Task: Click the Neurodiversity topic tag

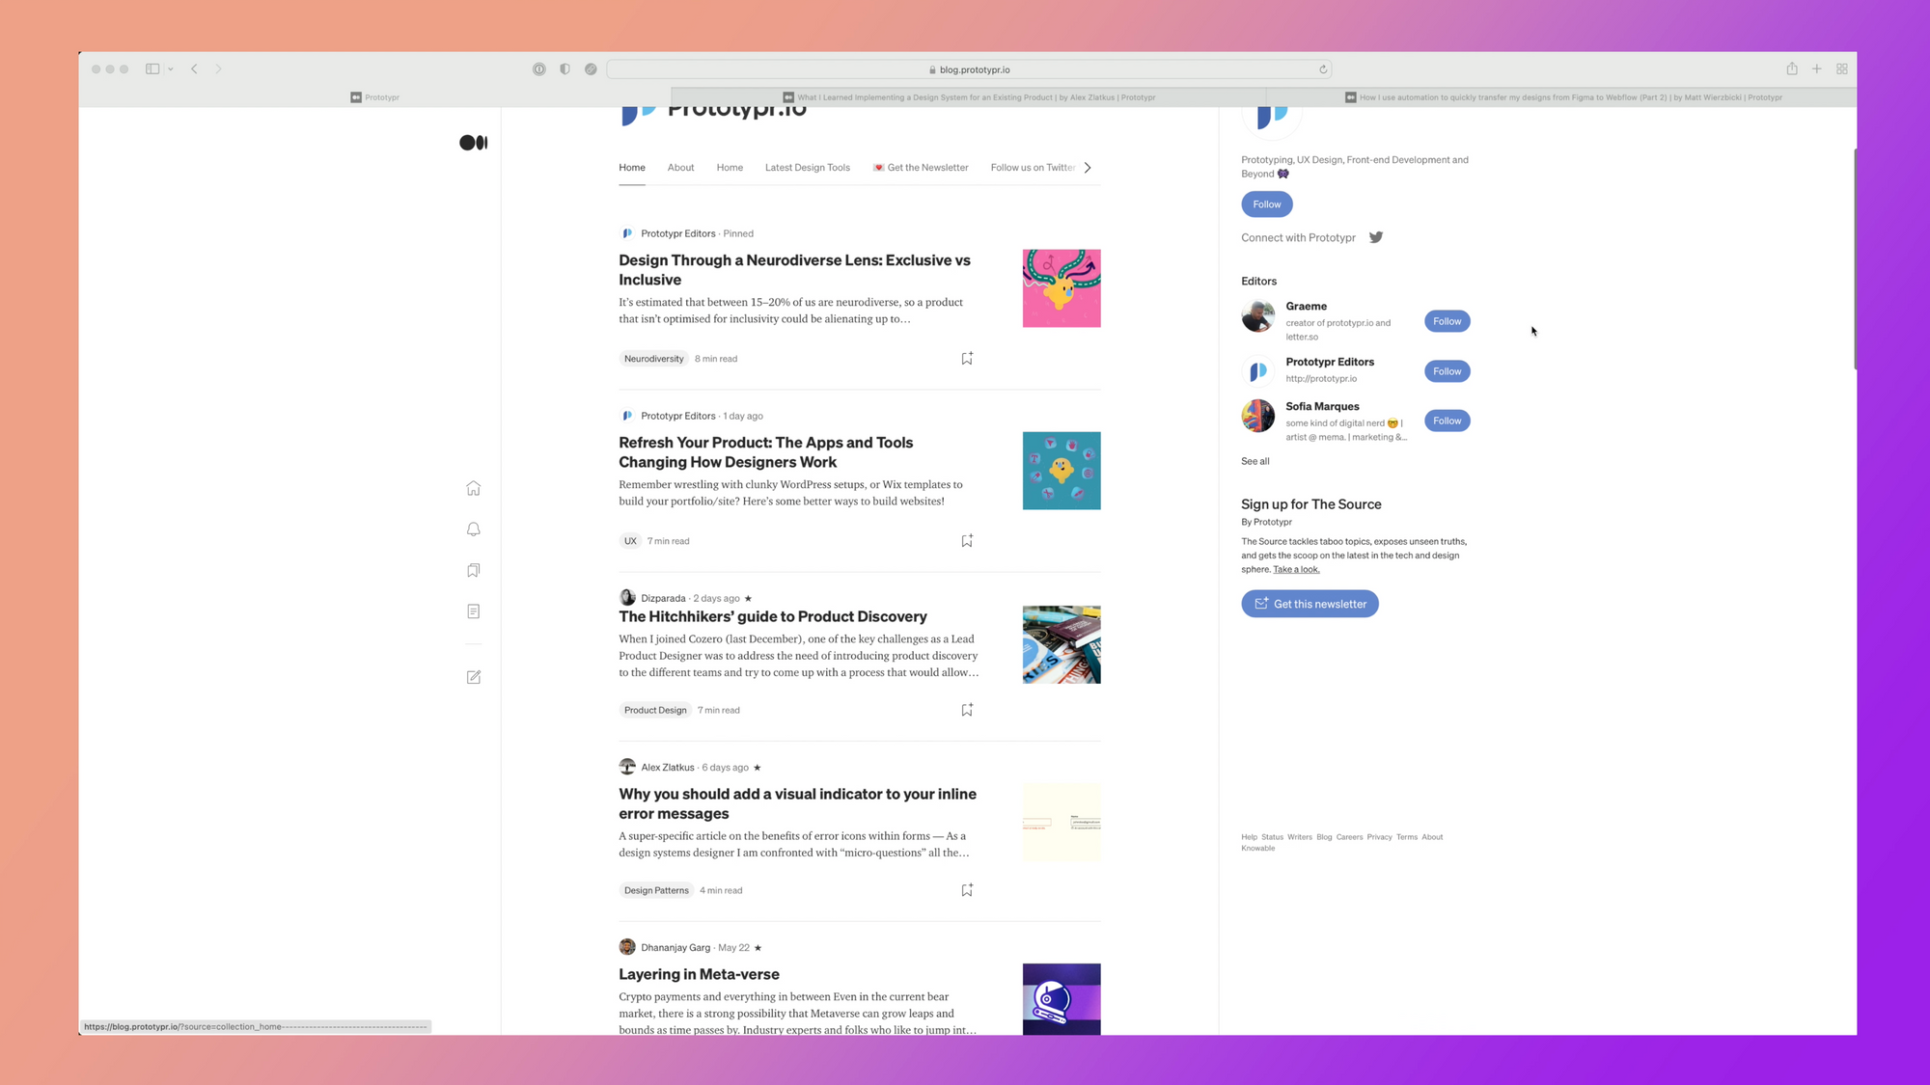Action: 653,359
